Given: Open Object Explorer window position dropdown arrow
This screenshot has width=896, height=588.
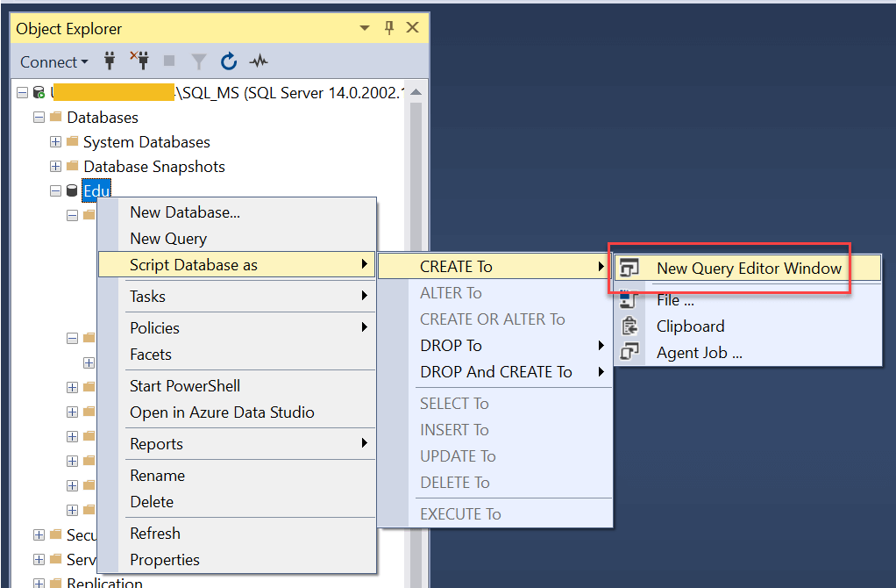Looking at the screenshot, I should (365, 29).
